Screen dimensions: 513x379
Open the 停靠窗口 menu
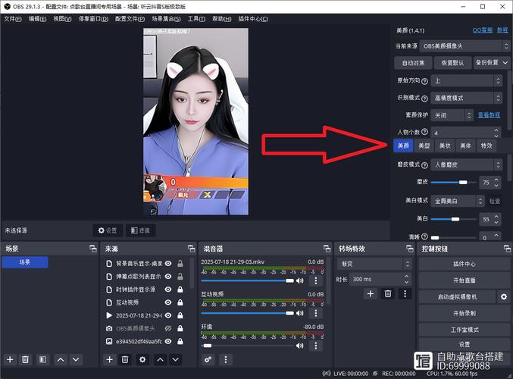93,19
